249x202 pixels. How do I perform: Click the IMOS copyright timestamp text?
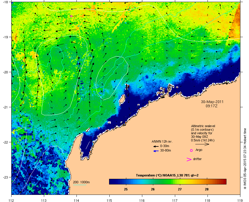pos(245,159)
